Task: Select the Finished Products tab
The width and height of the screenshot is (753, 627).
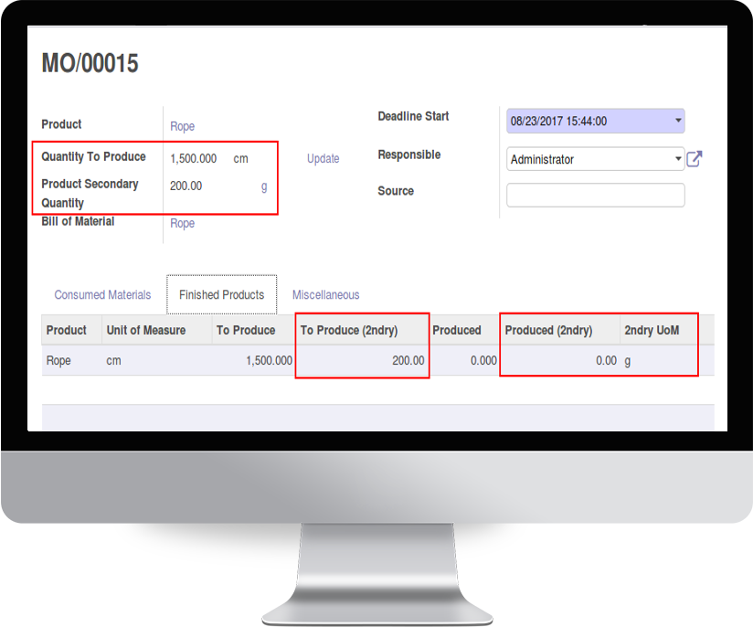Action: click(221, 294)
